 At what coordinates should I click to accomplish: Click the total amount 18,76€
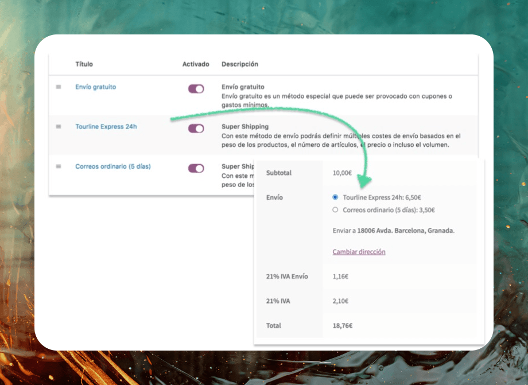343,326
